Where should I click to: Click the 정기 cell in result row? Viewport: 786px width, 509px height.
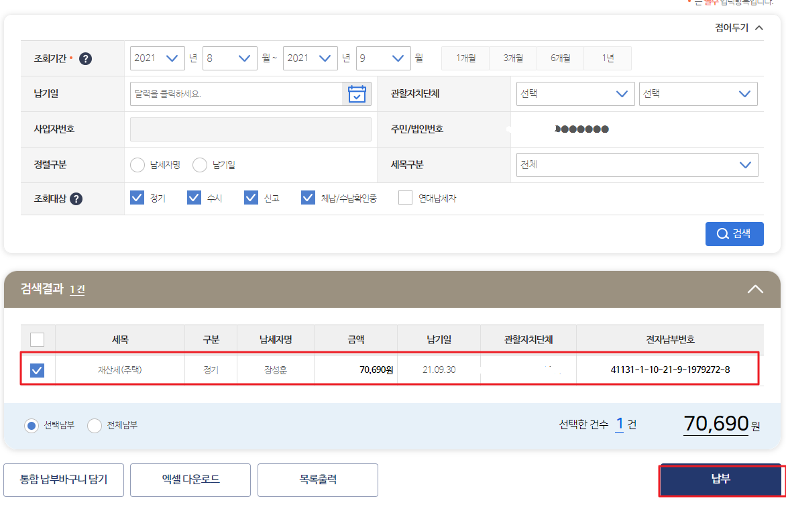[211, 370]
